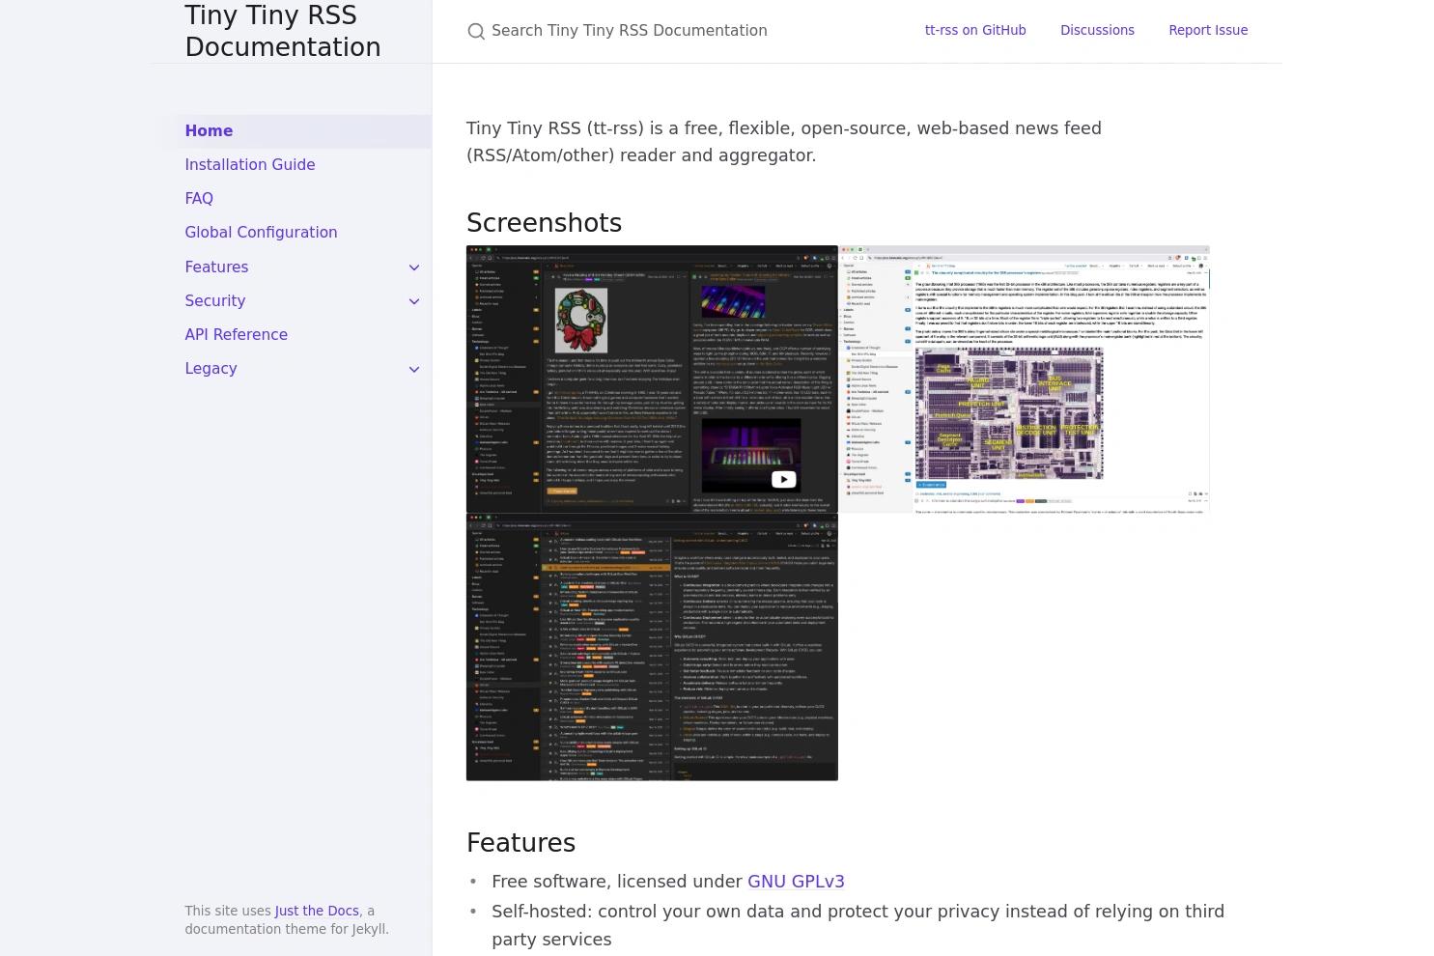Expand the Security sidebar section
The width and height of the screenshot is (1434, 956).
pyautogui.click(x=414, y=301)
